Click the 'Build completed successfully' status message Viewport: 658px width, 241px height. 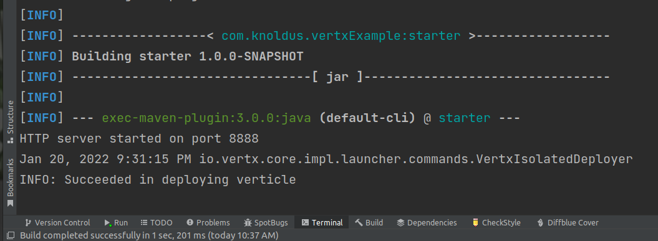149,235
